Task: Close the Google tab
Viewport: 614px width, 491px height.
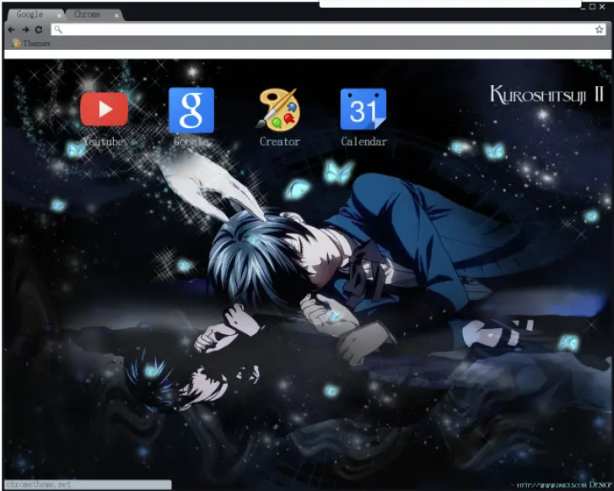Action: click(x=59, y=15)
